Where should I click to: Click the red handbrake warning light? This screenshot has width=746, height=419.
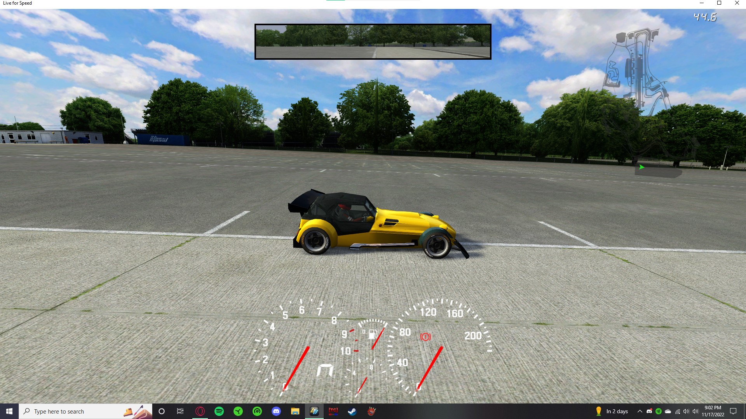[x=425, y=337]
